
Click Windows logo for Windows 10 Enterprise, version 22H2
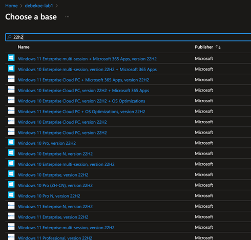[11, 174]
